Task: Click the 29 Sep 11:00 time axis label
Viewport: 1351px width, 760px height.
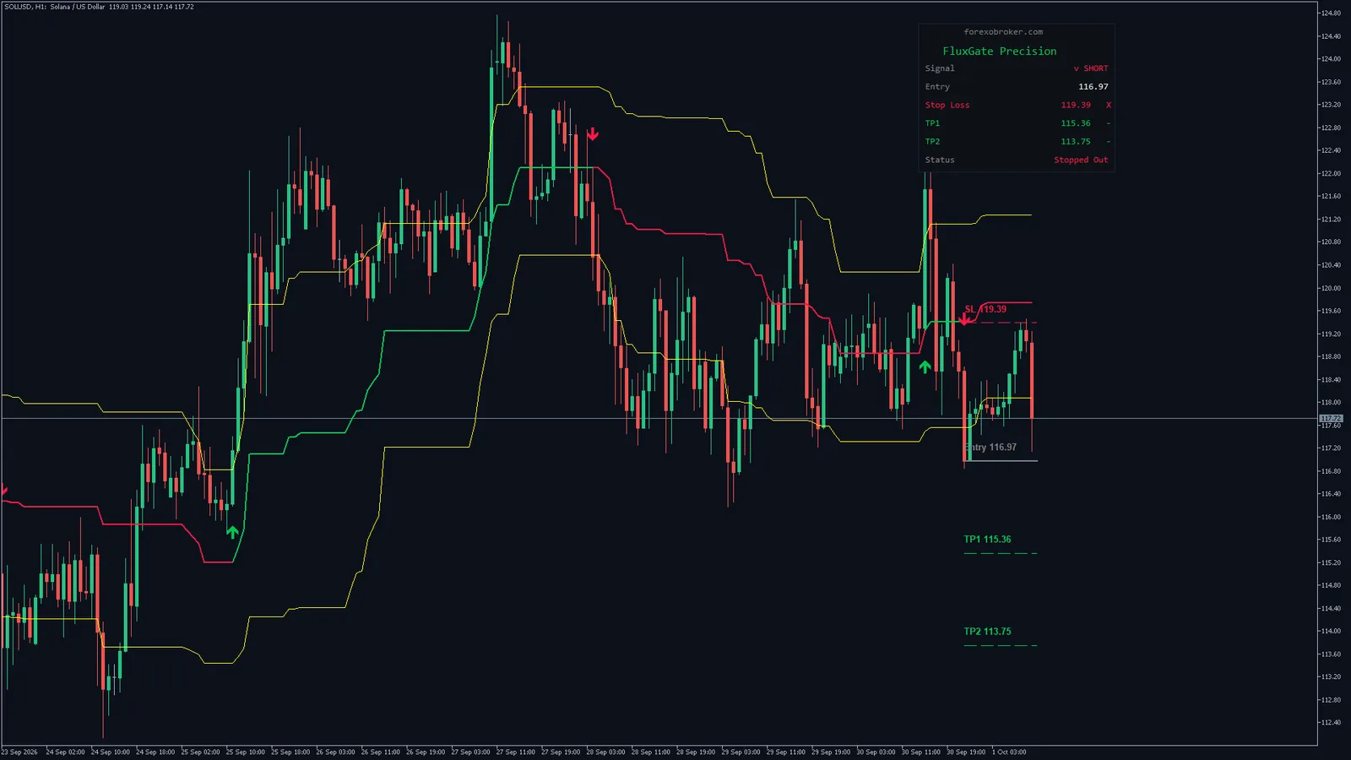Action: [x=786, y=752]
